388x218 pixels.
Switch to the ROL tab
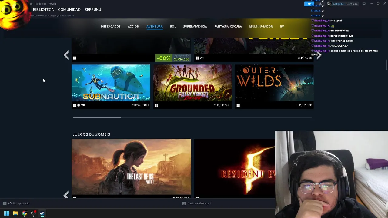click(x=173, y=27)
